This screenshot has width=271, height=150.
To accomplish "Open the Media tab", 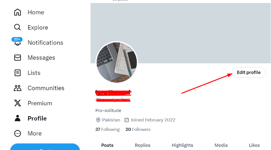I will point(221,145).
